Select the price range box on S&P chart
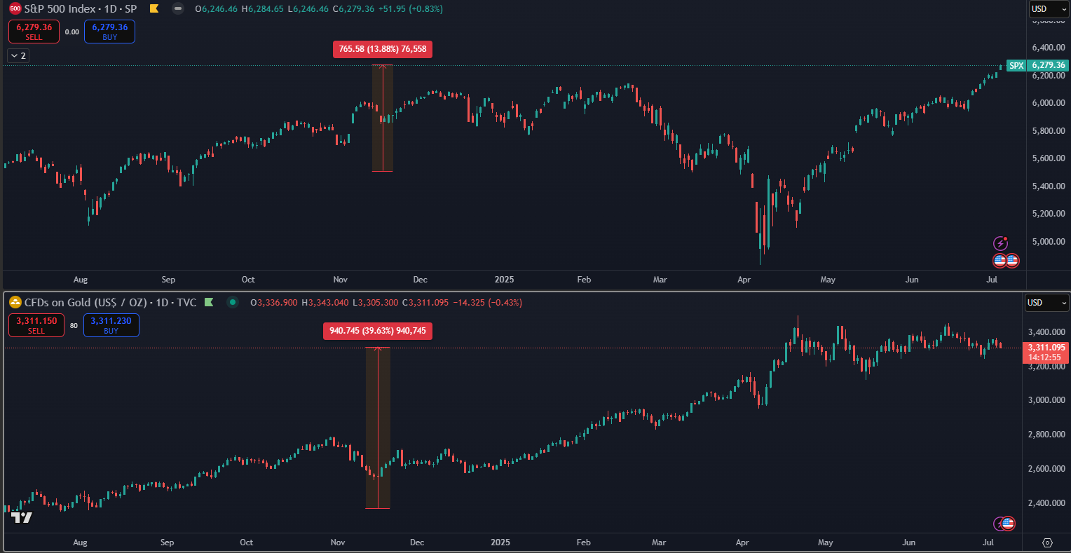 tap(382, 118)
